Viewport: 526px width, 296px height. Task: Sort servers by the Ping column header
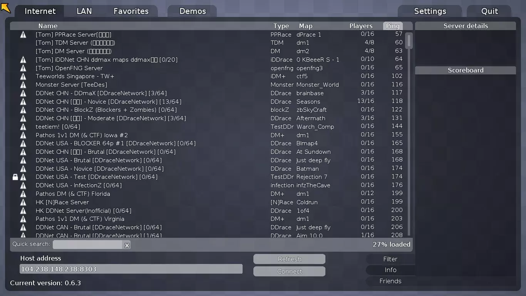393,26
